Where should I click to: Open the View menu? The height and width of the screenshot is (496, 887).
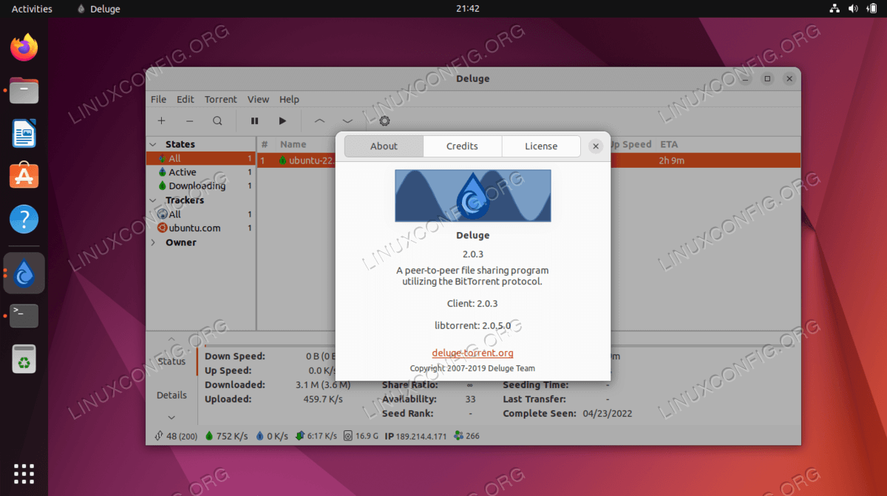tap(258, 99)
